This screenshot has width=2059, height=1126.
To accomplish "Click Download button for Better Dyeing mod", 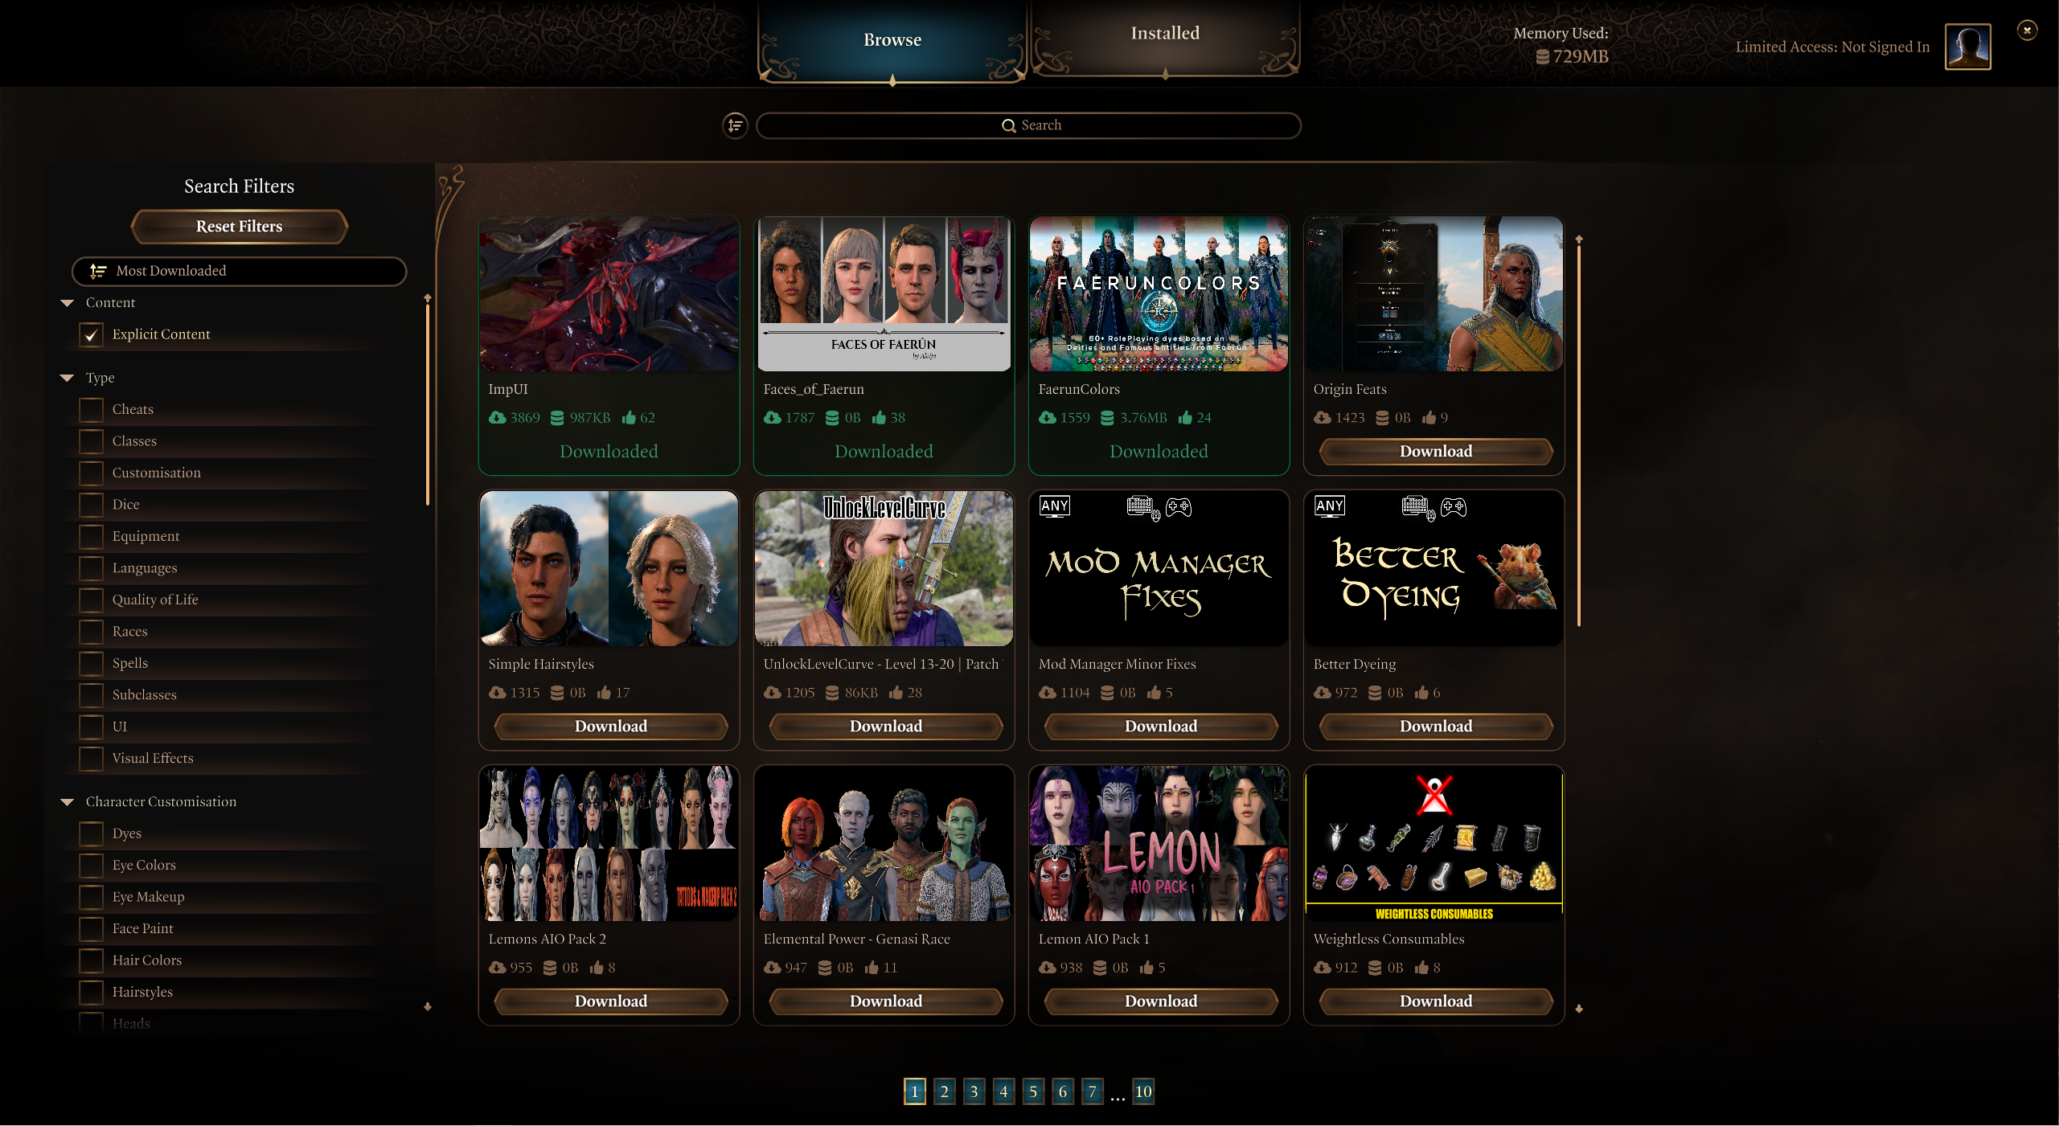I will pyautogui.click(x=1434, y=724).
